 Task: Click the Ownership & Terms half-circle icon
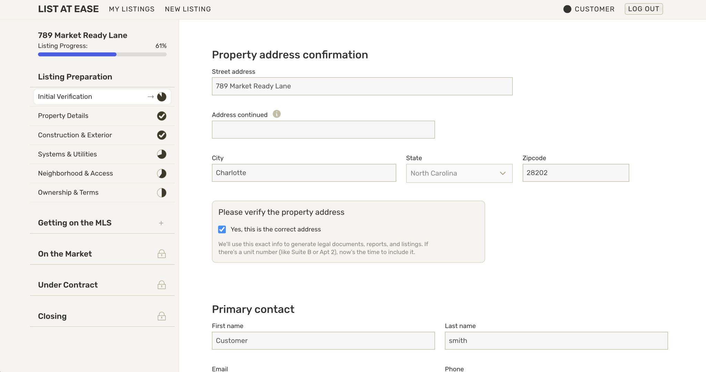pos(161,193)
